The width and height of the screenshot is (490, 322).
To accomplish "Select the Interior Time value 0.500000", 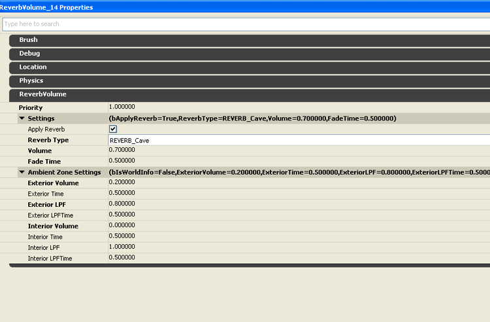I will tap(122, 236).
